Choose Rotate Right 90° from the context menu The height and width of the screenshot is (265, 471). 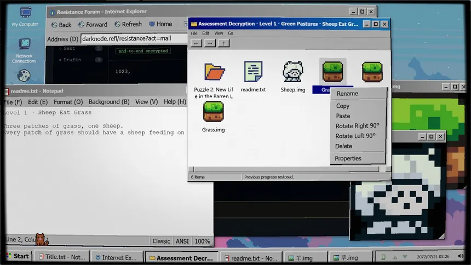coord(358,126)
